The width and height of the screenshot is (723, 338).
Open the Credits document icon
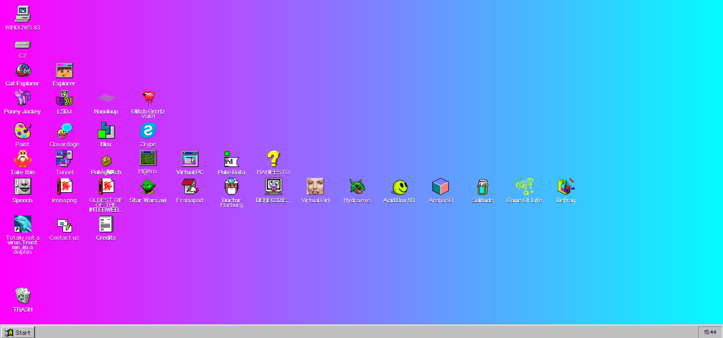click(106, 224)
